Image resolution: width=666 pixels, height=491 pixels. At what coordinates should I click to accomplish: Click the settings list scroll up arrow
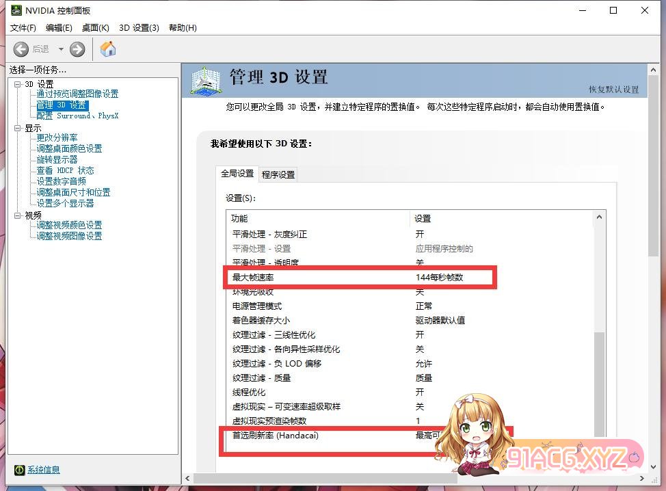click(x=600, y=217)
